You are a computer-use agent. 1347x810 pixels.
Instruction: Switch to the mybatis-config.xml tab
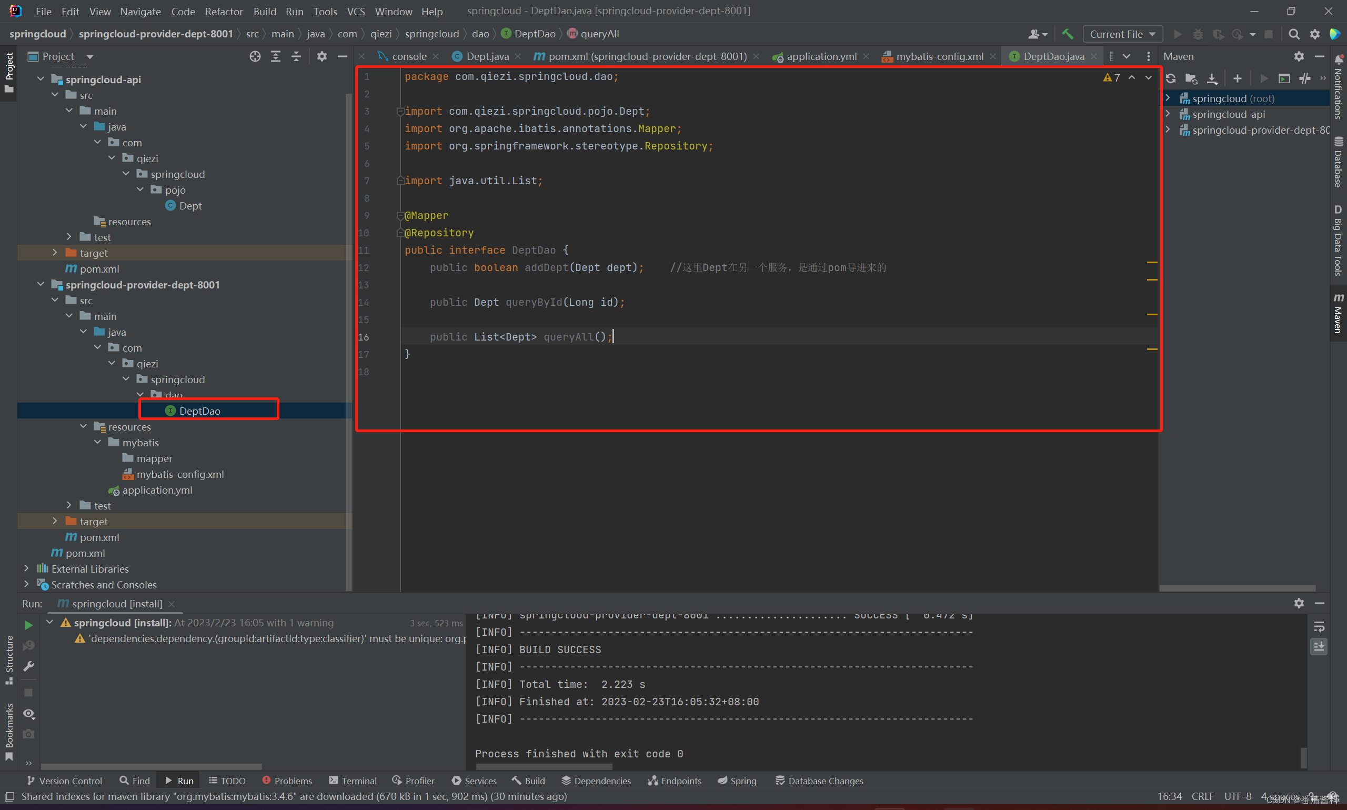[939, 56]
